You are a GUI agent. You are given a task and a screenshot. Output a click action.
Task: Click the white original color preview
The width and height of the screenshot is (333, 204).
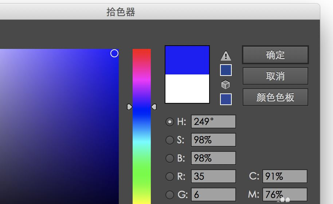tap(187, 88)
